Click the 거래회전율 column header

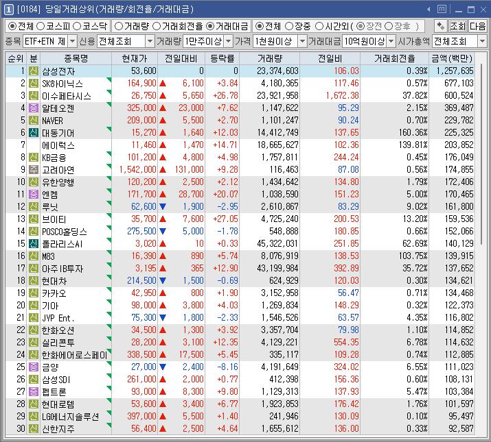(395, 58)
